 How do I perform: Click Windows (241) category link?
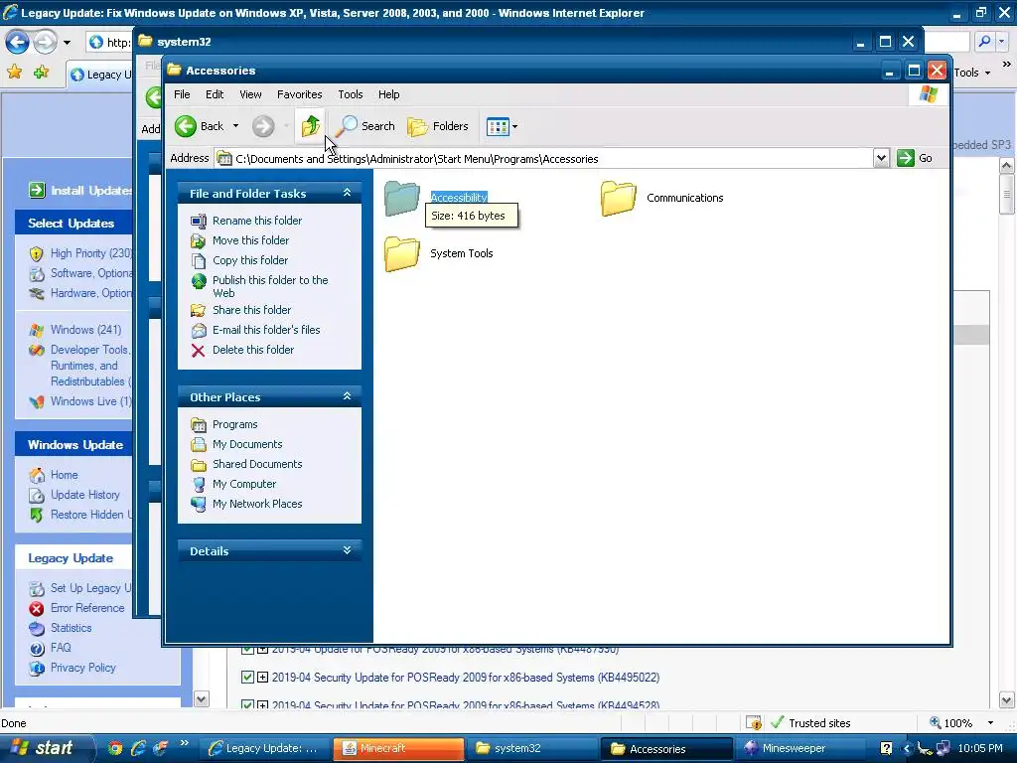(85, 330)
